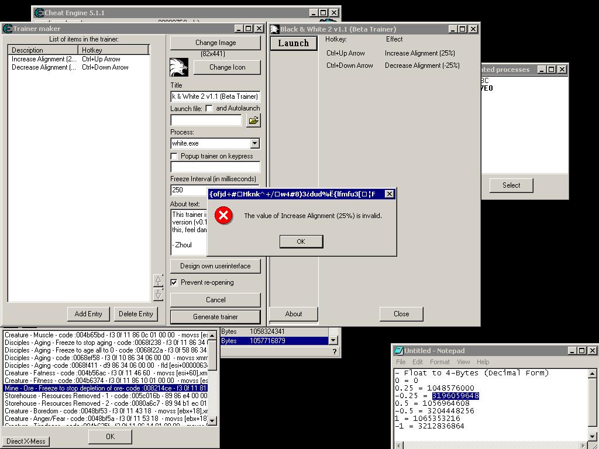Click the Hotkey column header
The width and height of the screenshot is (599, 449).
pos(114,50)
